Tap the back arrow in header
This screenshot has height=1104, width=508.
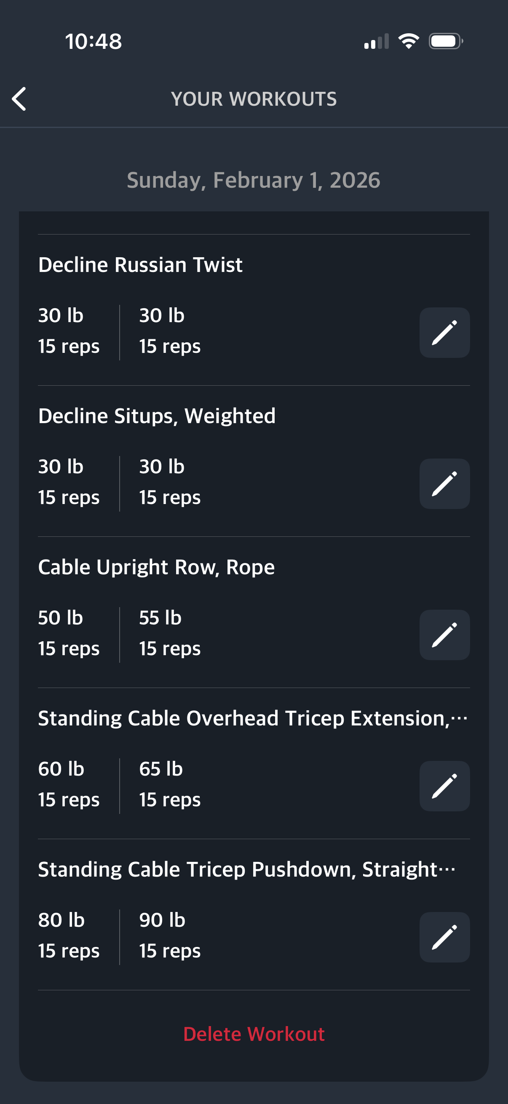(19, 99)
